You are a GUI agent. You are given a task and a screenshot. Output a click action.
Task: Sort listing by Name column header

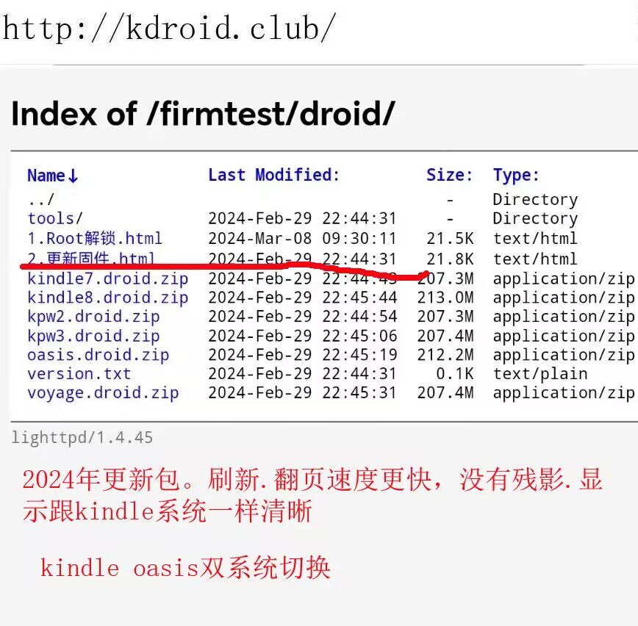coord(52,176)
